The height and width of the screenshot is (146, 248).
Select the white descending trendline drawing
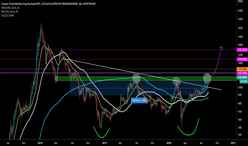point(142,74)
